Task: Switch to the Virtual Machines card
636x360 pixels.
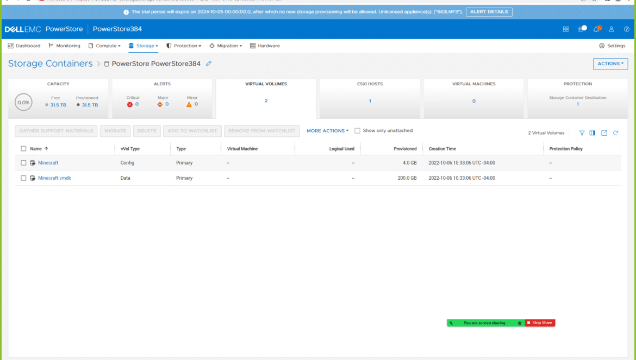Action: (474, 99)
